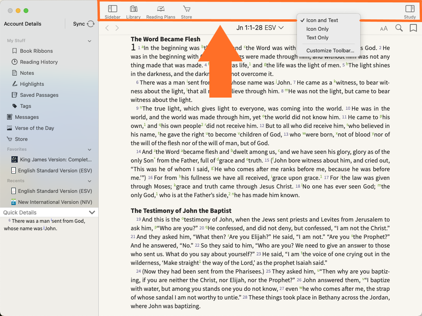Open New International Version (NIV)
Viewport: 422px width, 316px height.
55,202
